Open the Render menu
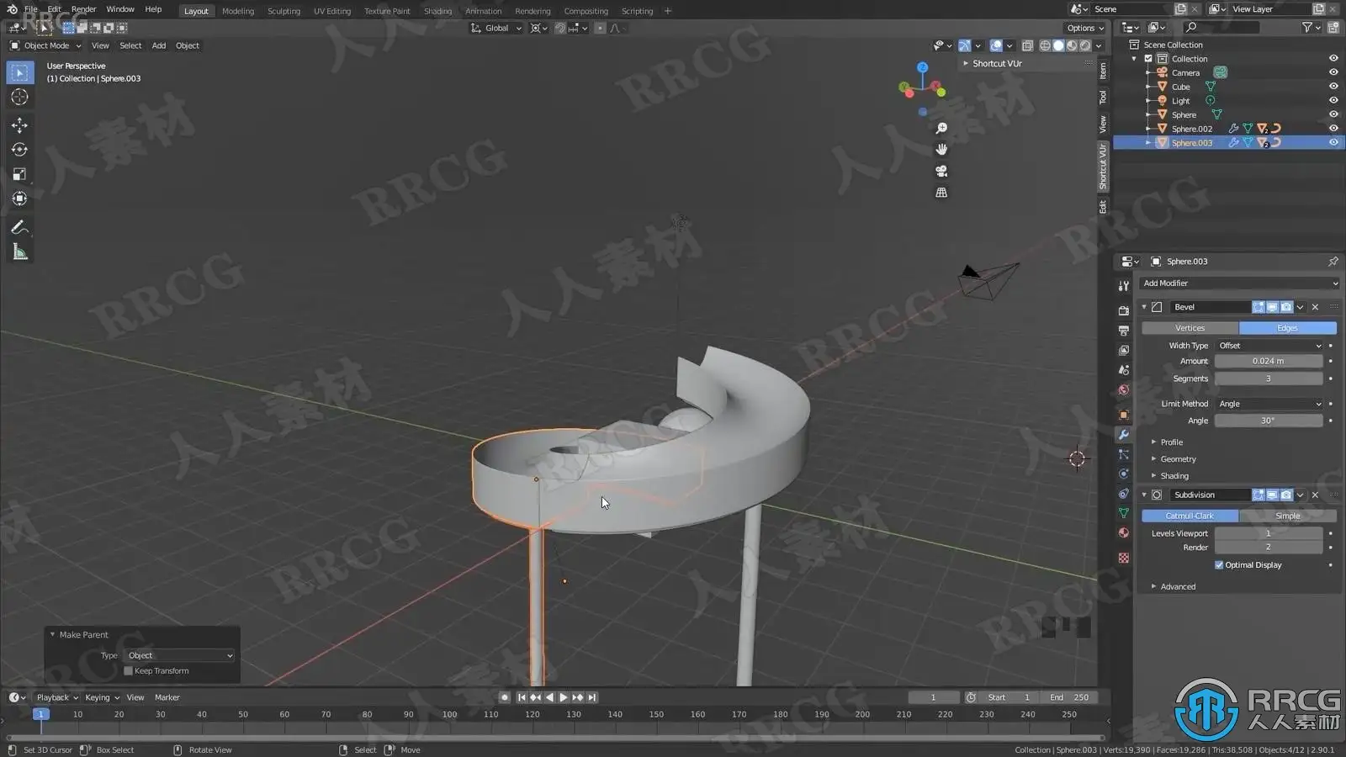Image resolution: width=1346 pixels, height=757 pixels. pyautogui.click(x=83, y=9)
